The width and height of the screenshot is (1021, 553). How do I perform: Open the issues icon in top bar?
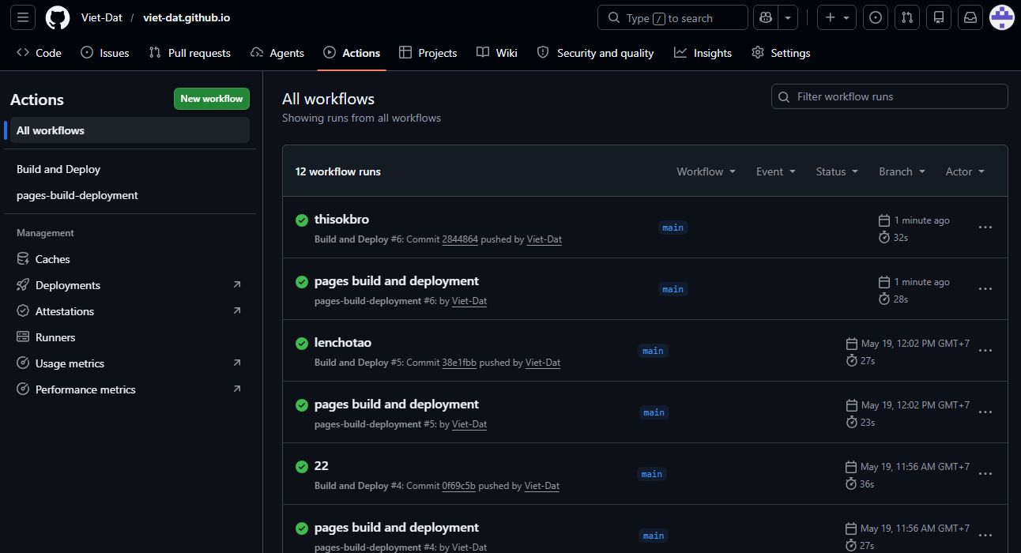(875, 17)
